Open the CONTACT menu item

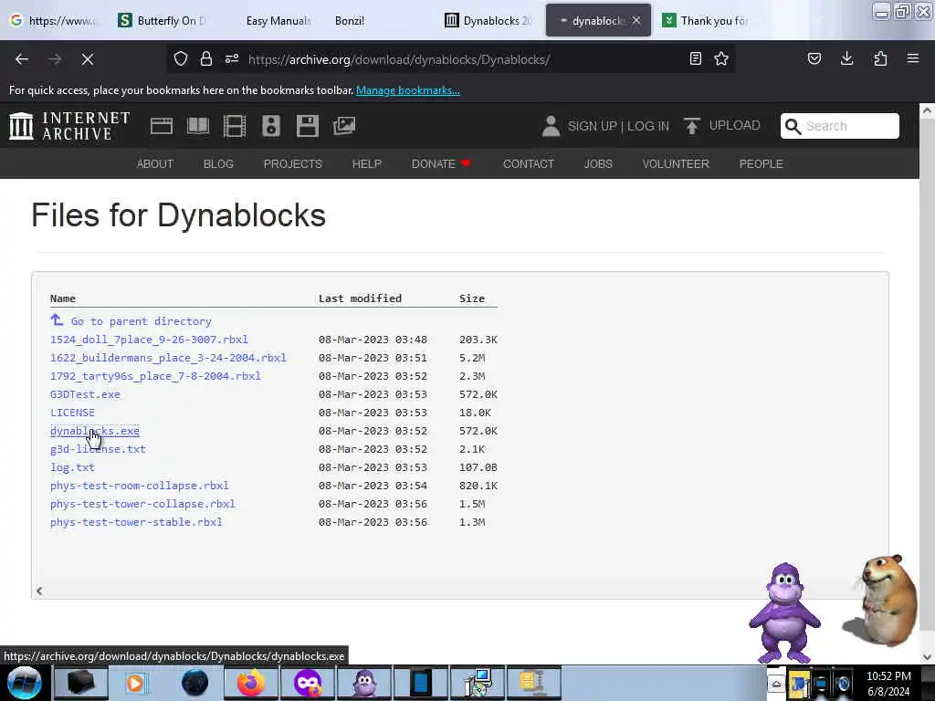pos(529,164)
